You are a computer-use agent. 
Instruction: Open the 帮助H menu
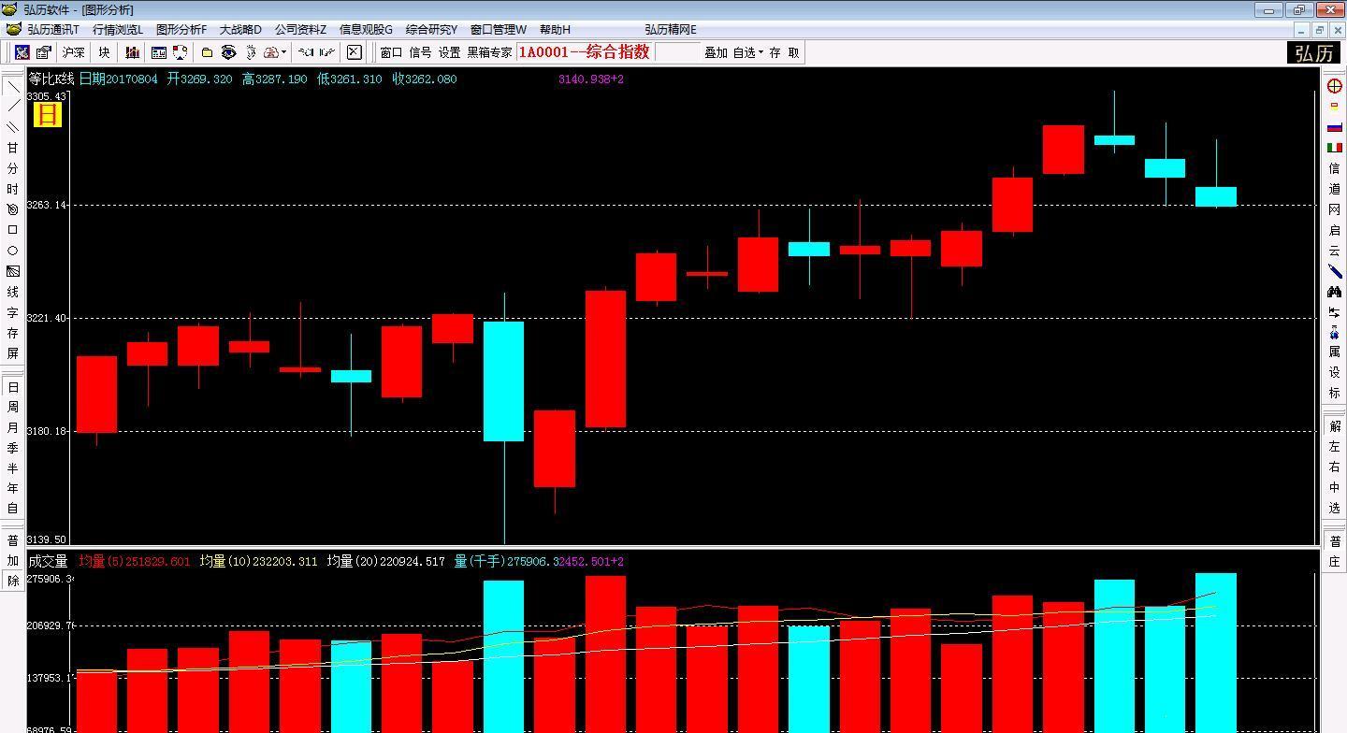(555, 30)
